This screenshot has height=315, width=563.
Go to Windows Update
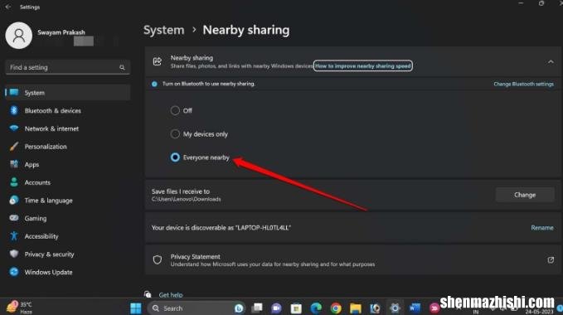[67, 272]
